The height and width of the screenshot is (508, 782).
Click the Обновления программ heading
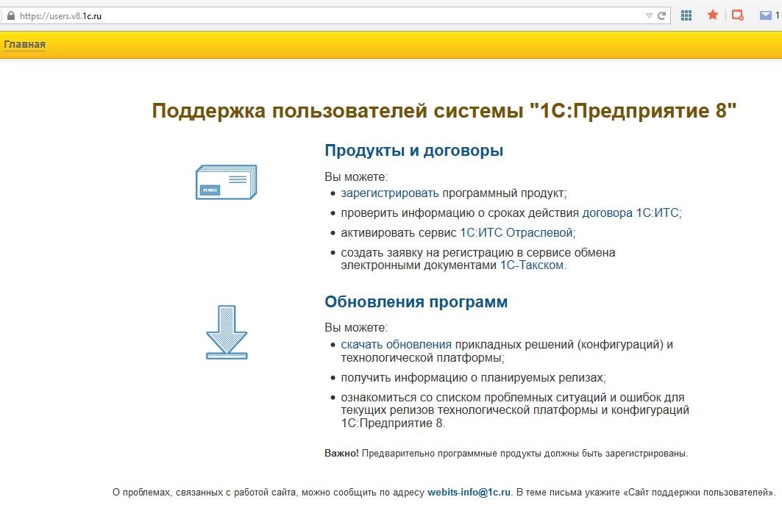(416, 302)
